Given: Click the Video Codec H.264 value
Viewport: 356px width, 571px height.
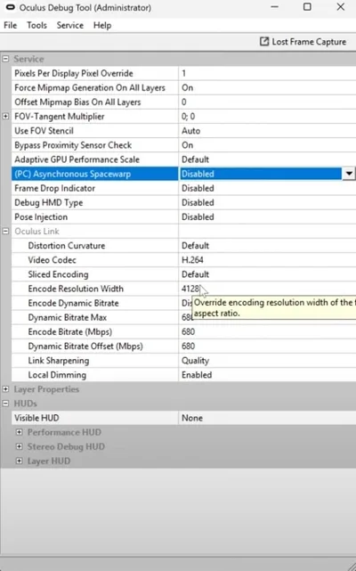Looking at the screenshot, I should point(267,260).
